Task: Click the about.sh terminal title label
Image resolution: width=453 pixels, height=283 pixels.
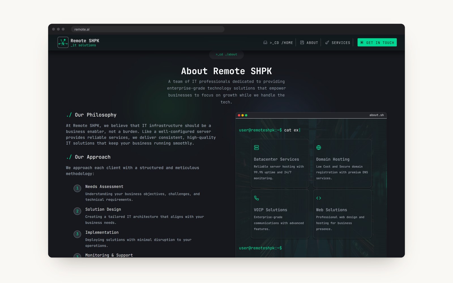Action: coord(377,115)
